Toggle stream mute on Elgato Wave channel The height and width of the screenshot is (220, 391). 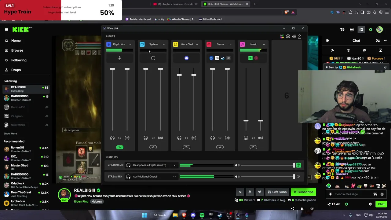point(127,138)
